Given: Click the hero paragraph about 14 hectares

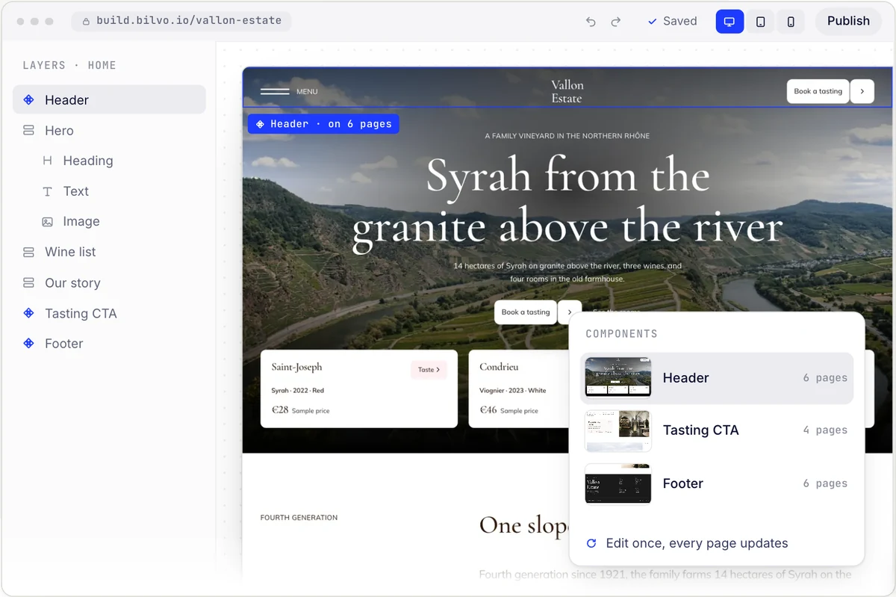Looking at the screenshot, I should click(567, 272).
